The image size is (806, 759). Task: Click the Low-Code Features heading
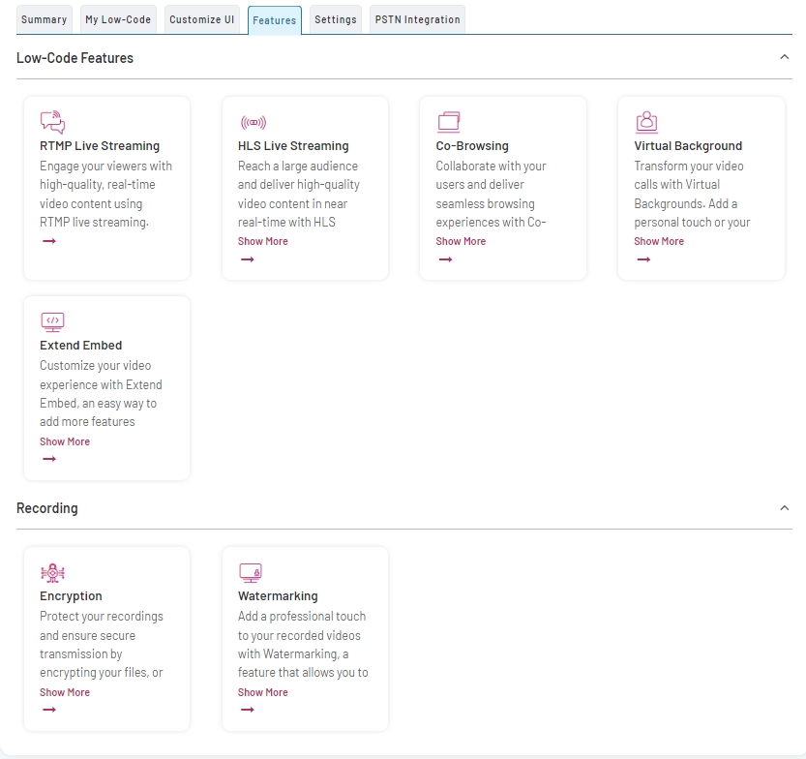coord(75,58)
